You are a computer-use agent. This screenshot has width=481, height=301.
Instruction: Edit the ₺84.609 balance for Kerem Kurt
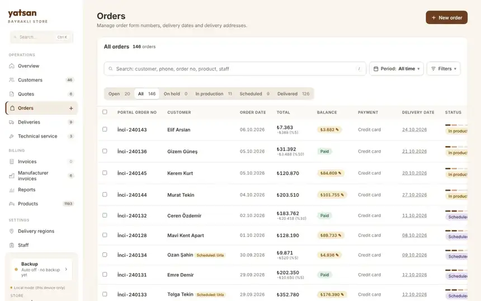click(x=331, y=173)
